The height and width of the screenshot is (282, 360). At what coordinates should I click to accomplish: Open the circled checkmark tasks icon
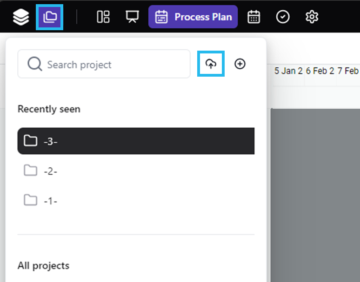[283, 17]
